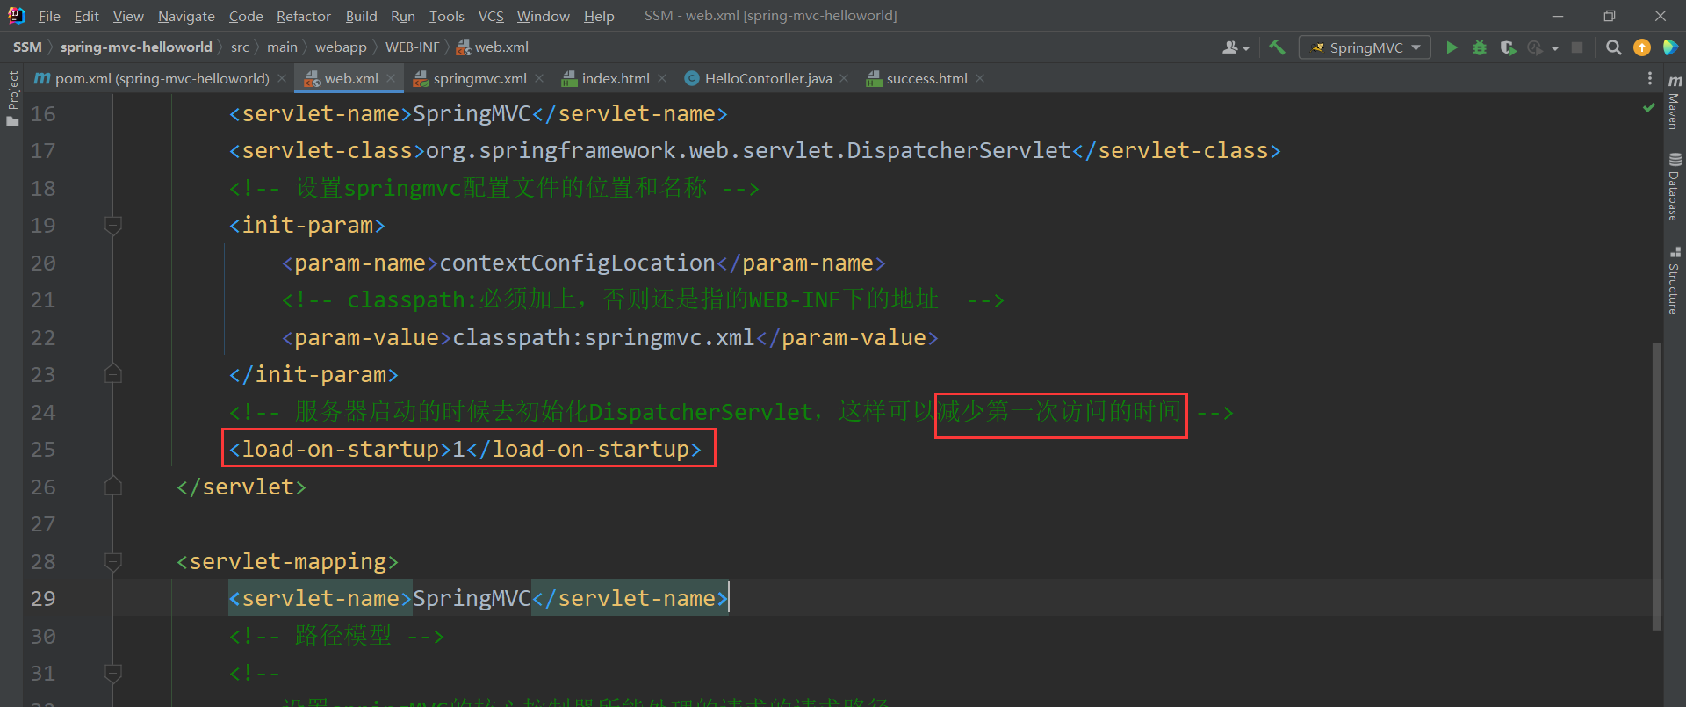
Task: Close the index.html editor tab
Action: (662, 78)
